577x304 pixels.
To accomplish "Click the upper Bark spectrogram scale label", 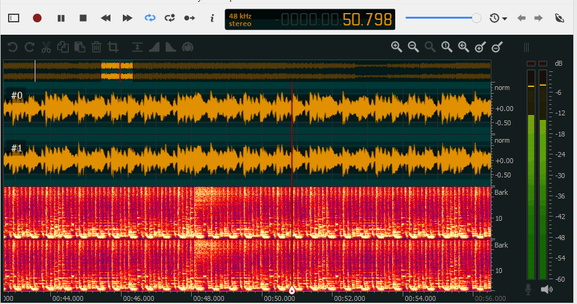I will pos(501,192).
